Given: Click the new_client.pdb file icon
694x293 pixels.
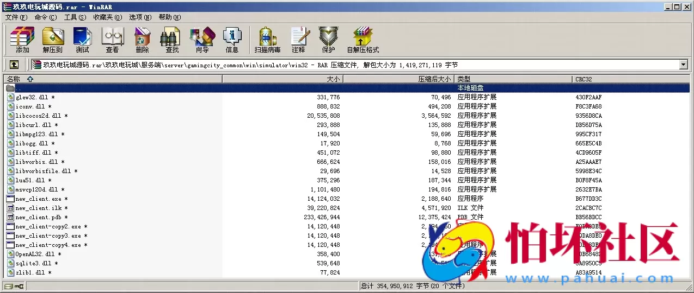Looking at the screenshot, I should tap(10, 217).
